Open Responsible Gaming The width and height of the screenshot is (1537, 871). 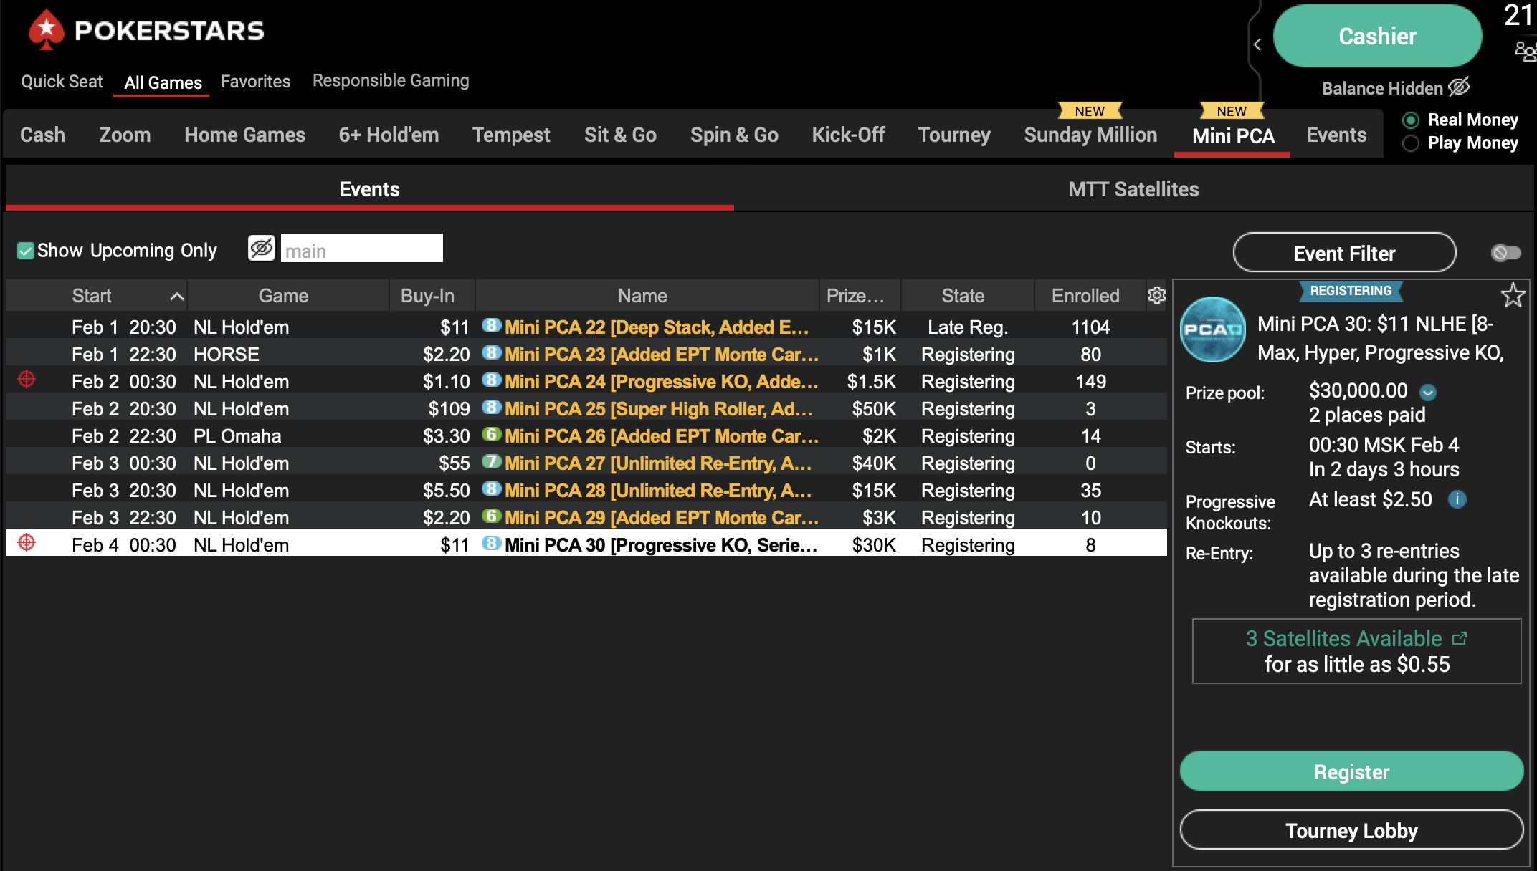tap(391, 80)
